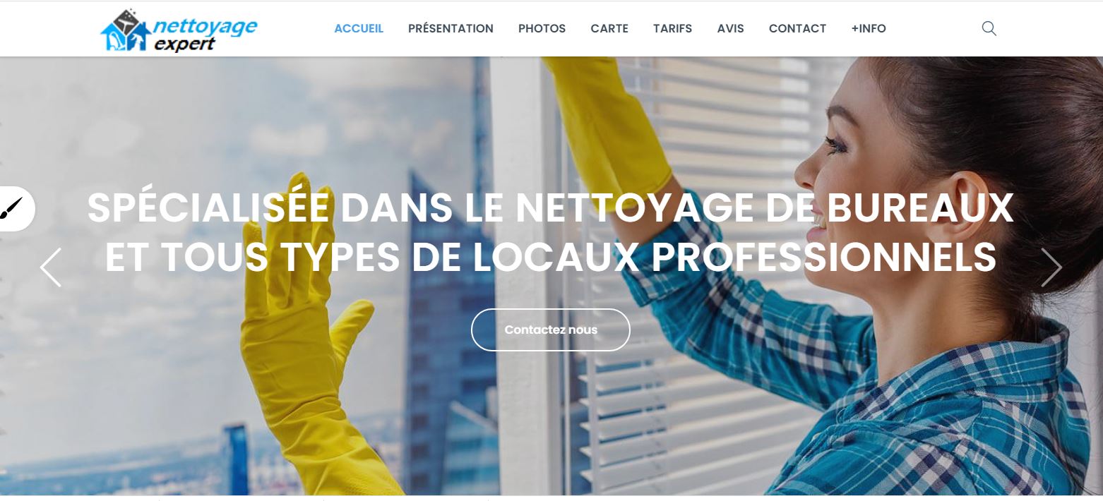Open the ACCUEIL menu item

[359, 29]
